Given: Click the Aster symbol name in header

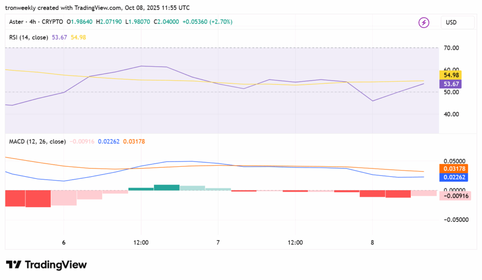Looking at the screenshot, I should click(x=17, y=22).
